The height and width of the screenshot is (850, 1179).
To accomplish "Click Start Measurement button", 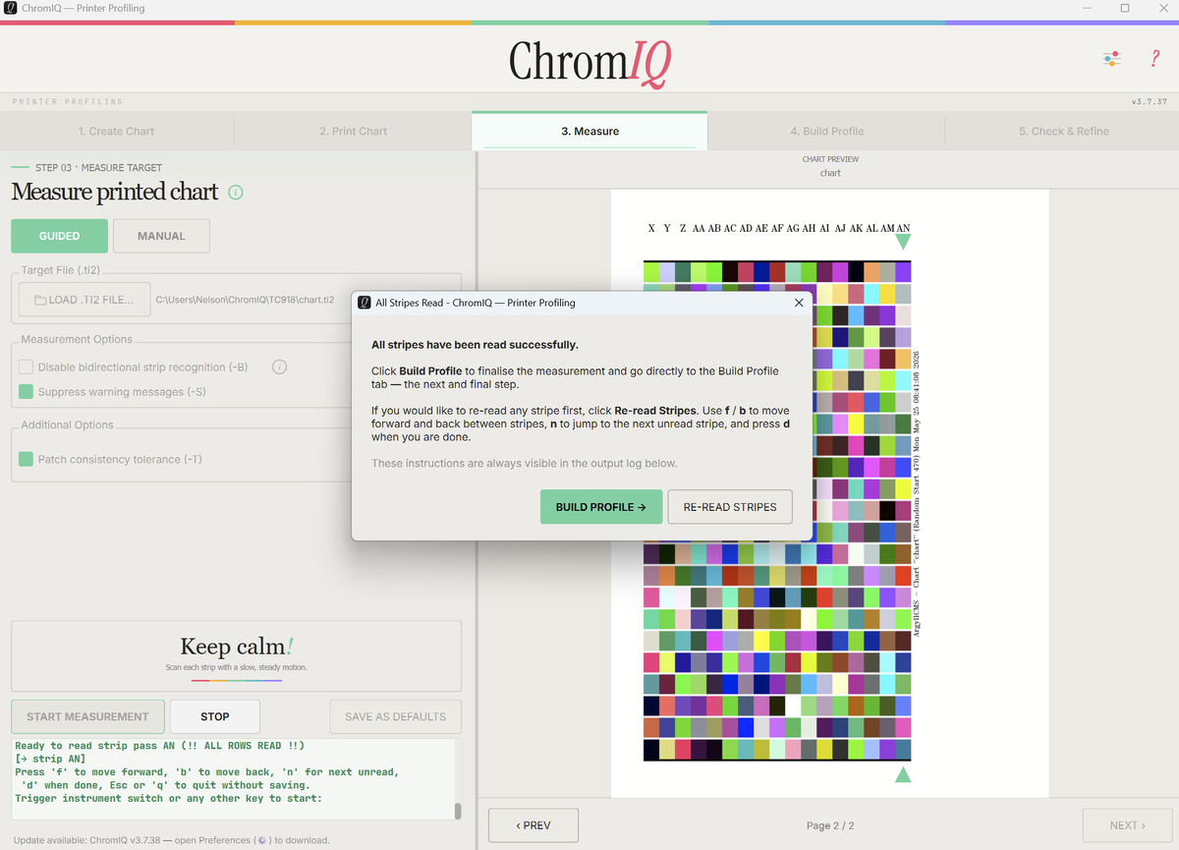I will tap(88, 716).
